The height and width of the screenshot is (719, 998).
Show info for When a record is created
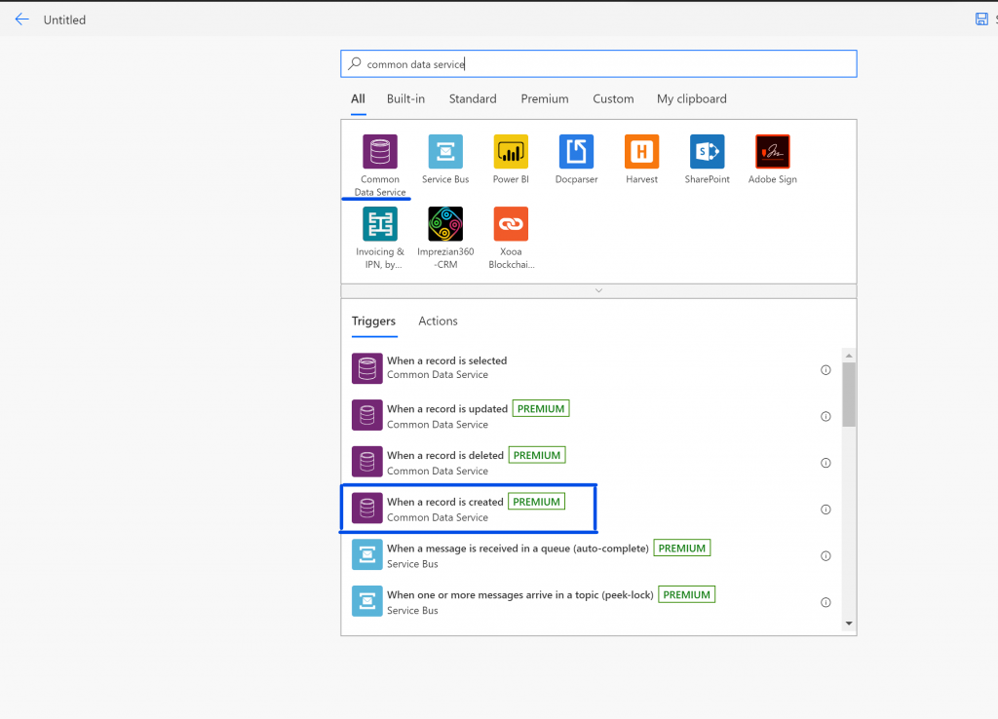pos(825,509)
